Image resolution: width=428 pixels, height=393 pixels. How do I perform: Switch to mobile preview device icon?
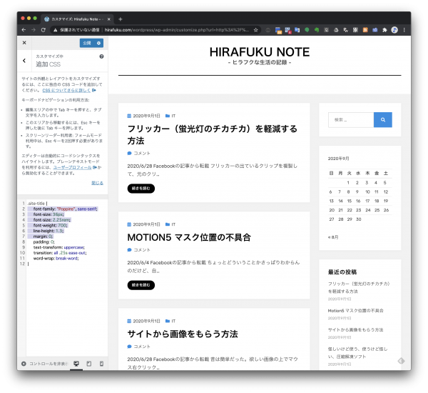(101, 364)
